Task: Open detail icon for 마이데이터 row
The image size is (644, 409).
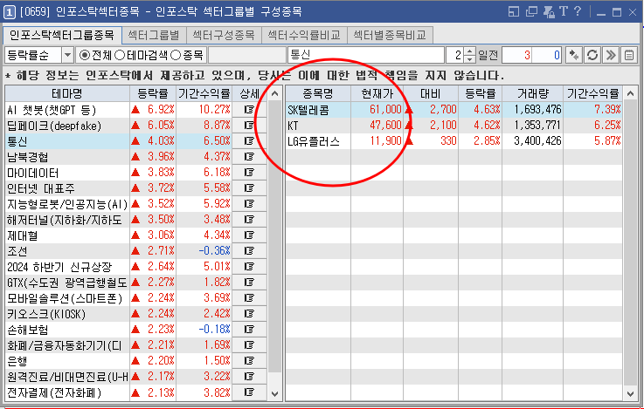Action: (249, 173)
